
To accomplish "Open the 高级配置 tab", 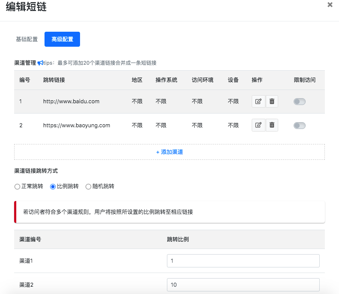I will [62, 39].
